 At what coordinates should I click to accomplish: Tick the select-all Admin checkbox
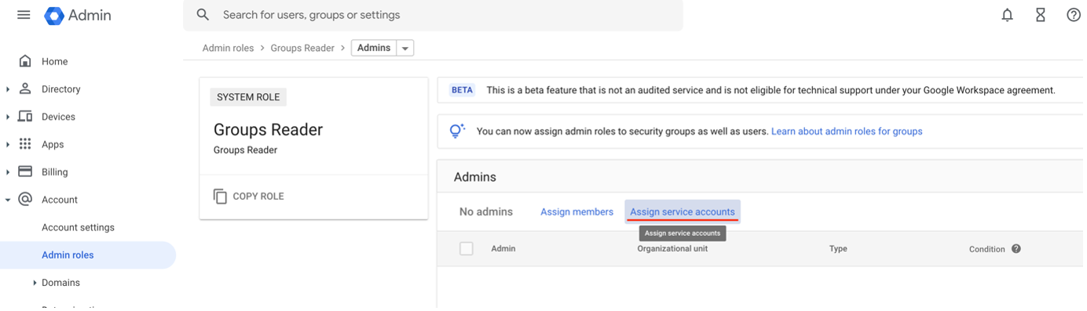(x=467, y=248)
